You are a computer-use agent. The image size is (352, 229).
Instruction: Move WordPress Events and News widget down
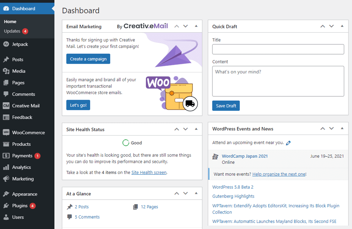331,129
